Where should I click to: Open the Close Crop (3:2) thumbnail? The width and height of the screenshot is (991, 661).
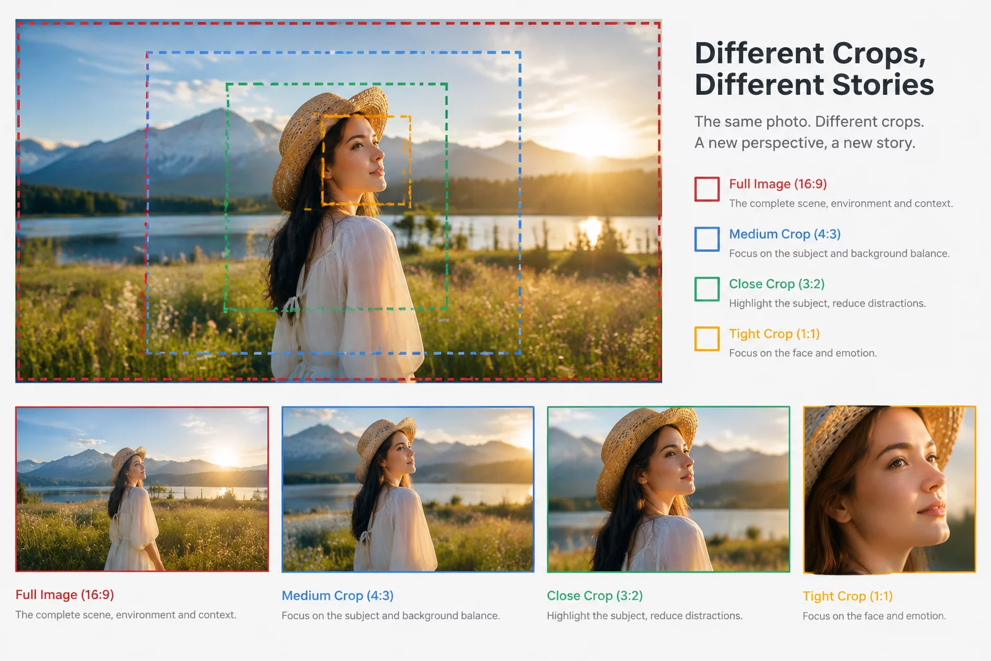coord(668,489)
